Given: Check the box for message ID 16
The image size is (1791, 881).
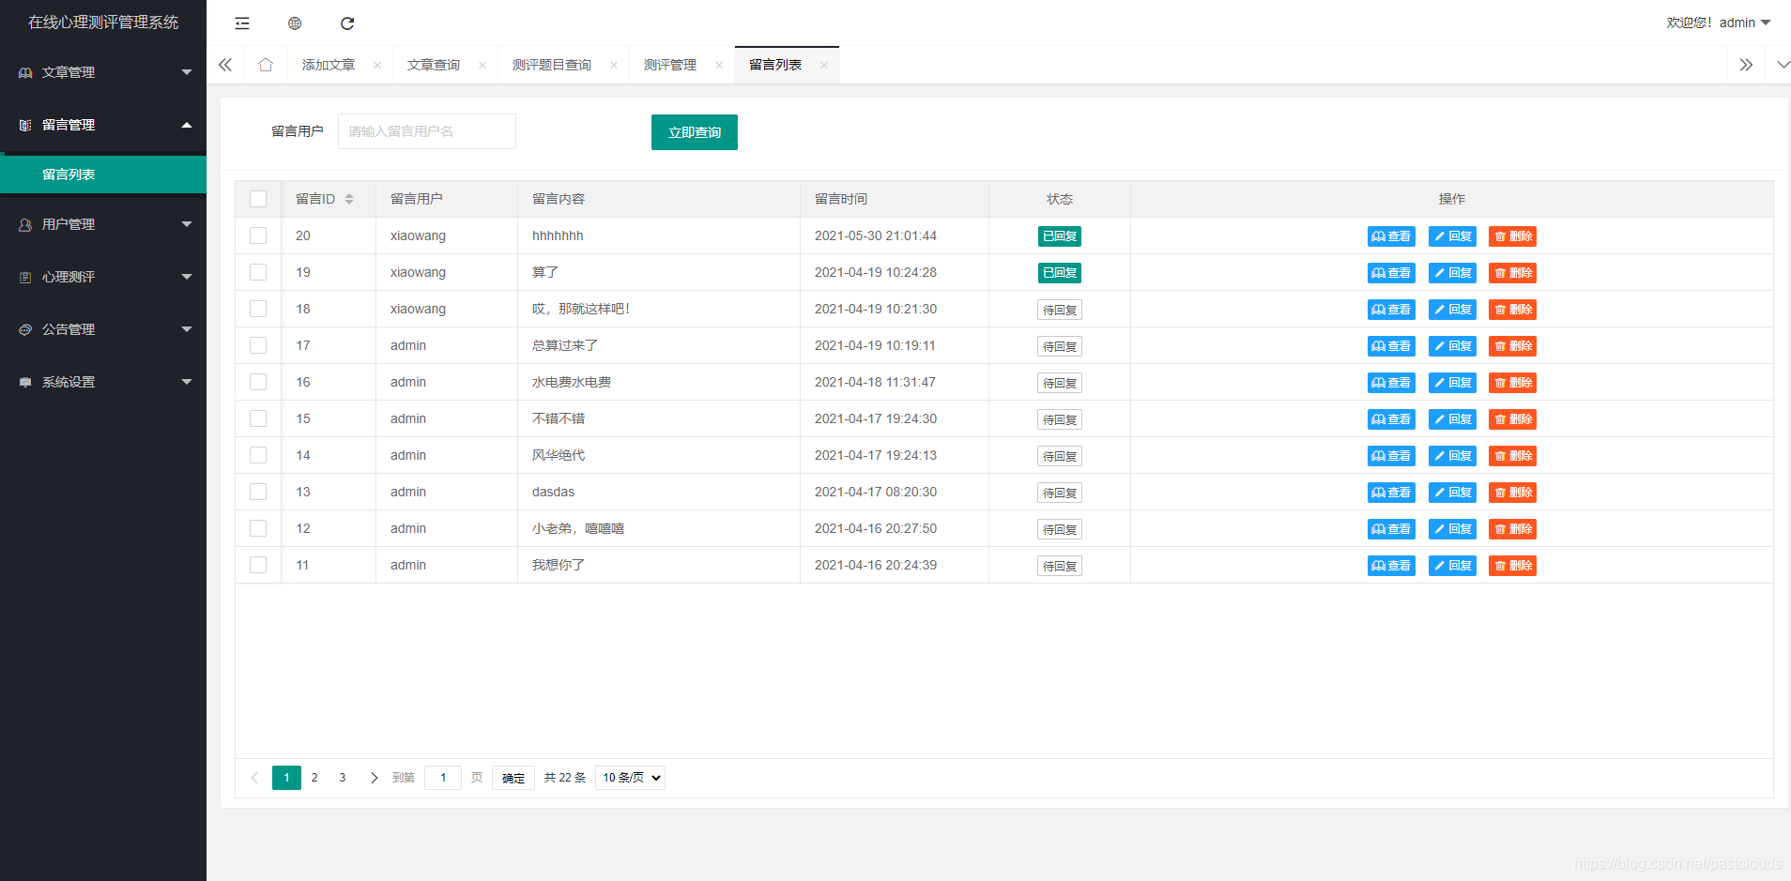Looking at the screenshot, I should tap(258, 382).
